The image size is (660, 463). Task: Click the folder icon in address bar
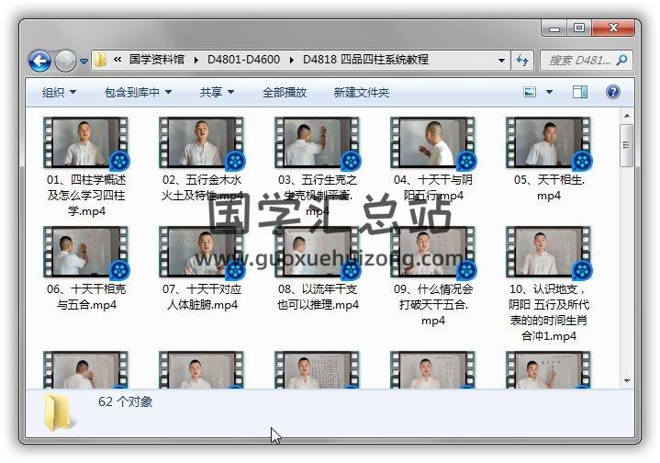(100, 60)
